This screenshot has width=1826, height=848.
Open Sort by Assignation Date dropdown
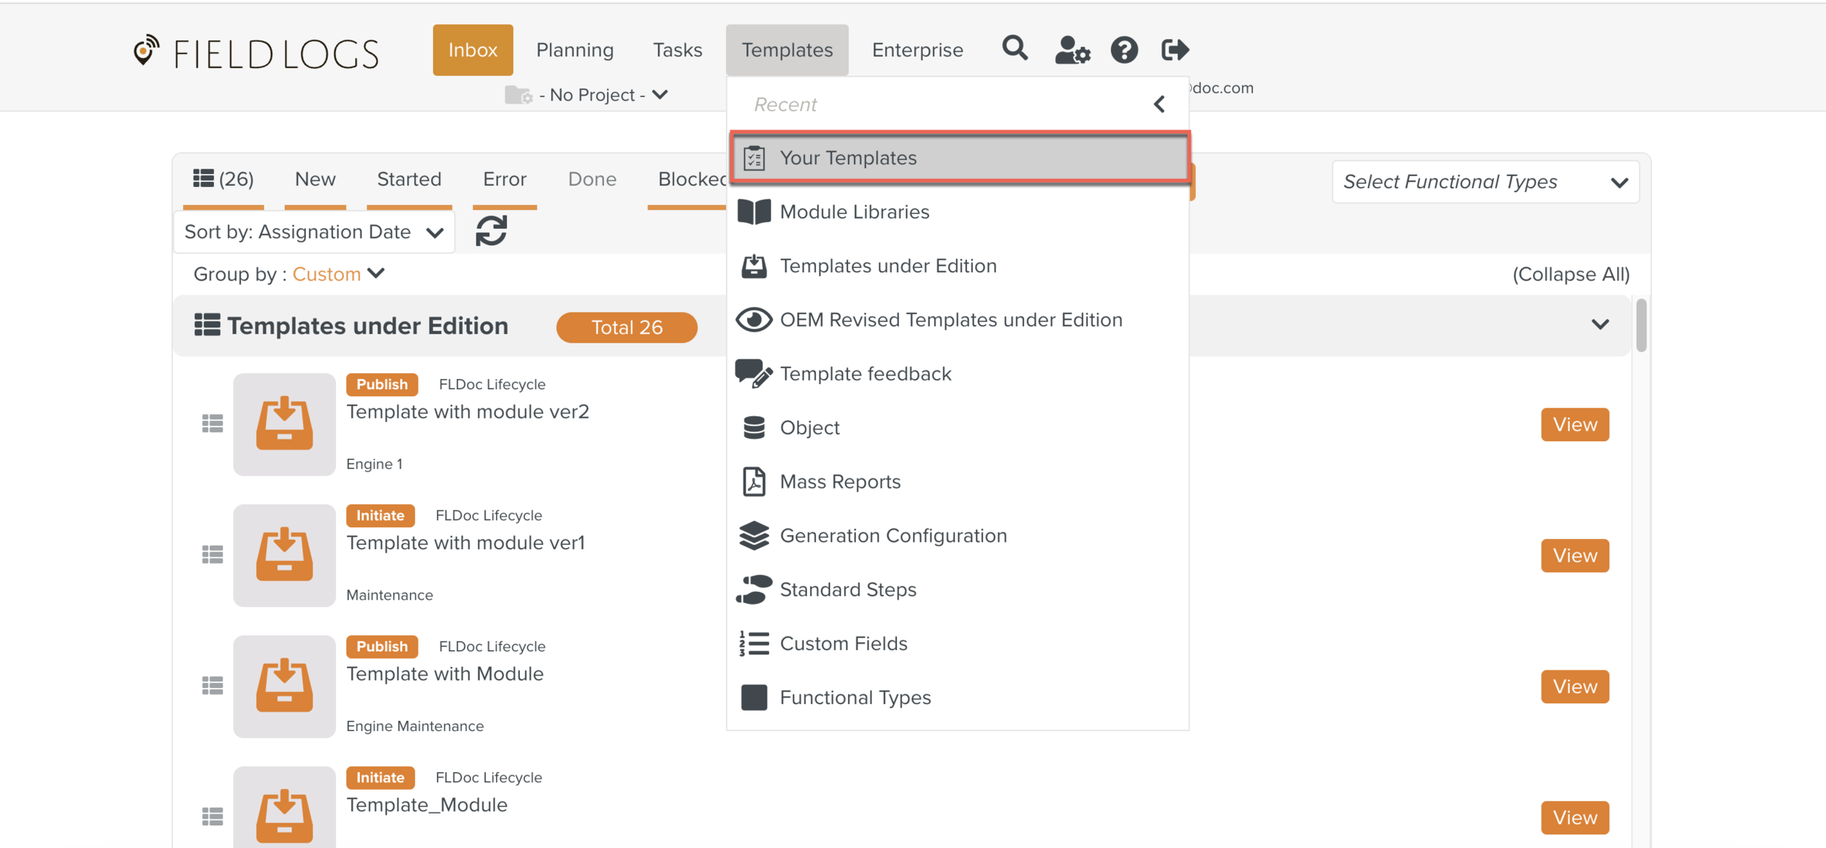pos(314,232)
